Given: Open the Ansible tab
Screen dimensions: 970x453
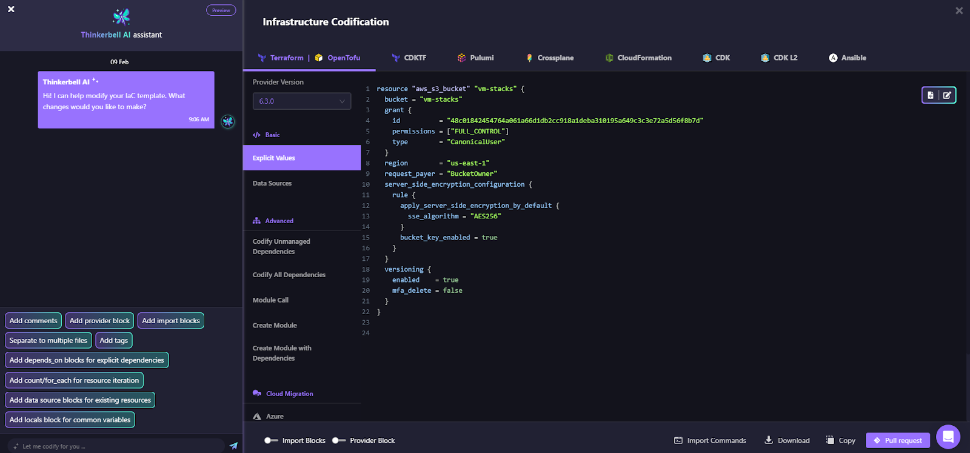Looking at the screenshot, I should [x=848, y=58].
